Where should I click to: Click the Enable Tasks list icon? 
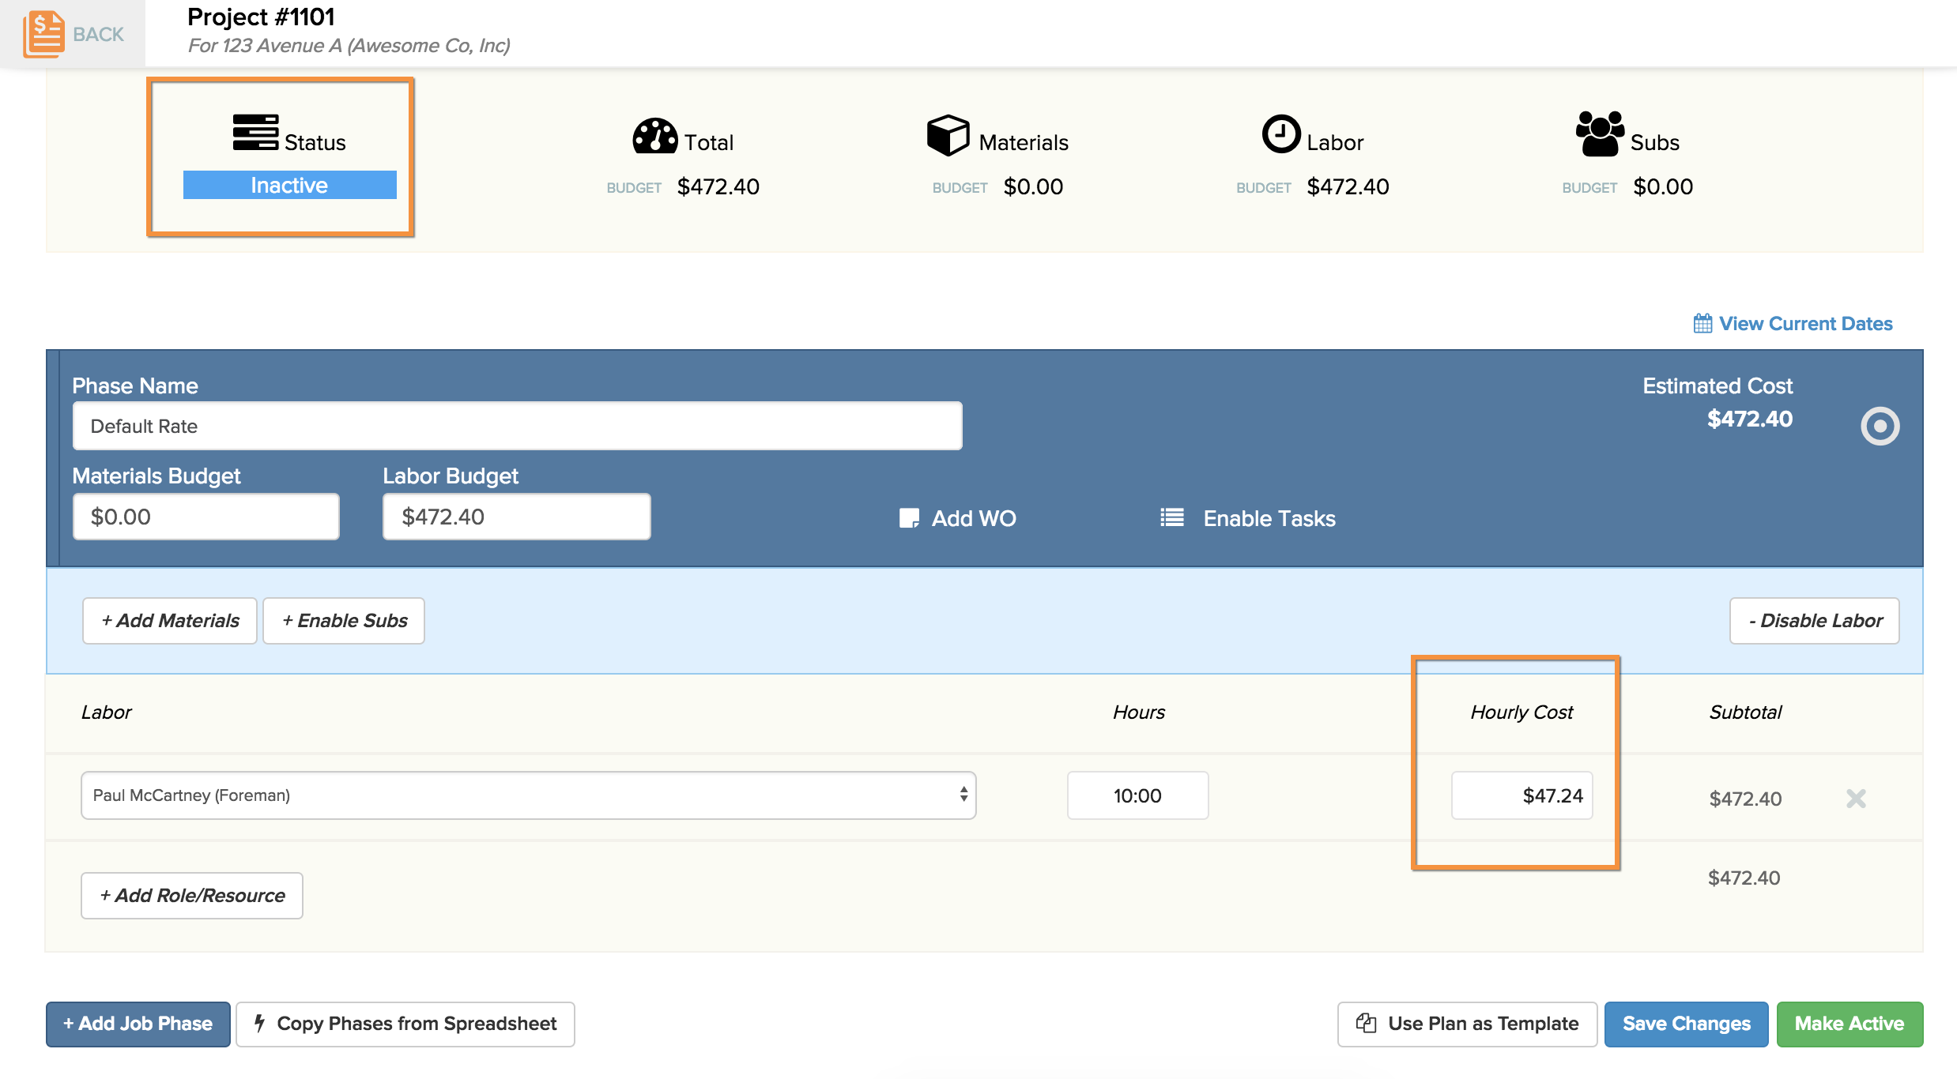coord(1172,517)
